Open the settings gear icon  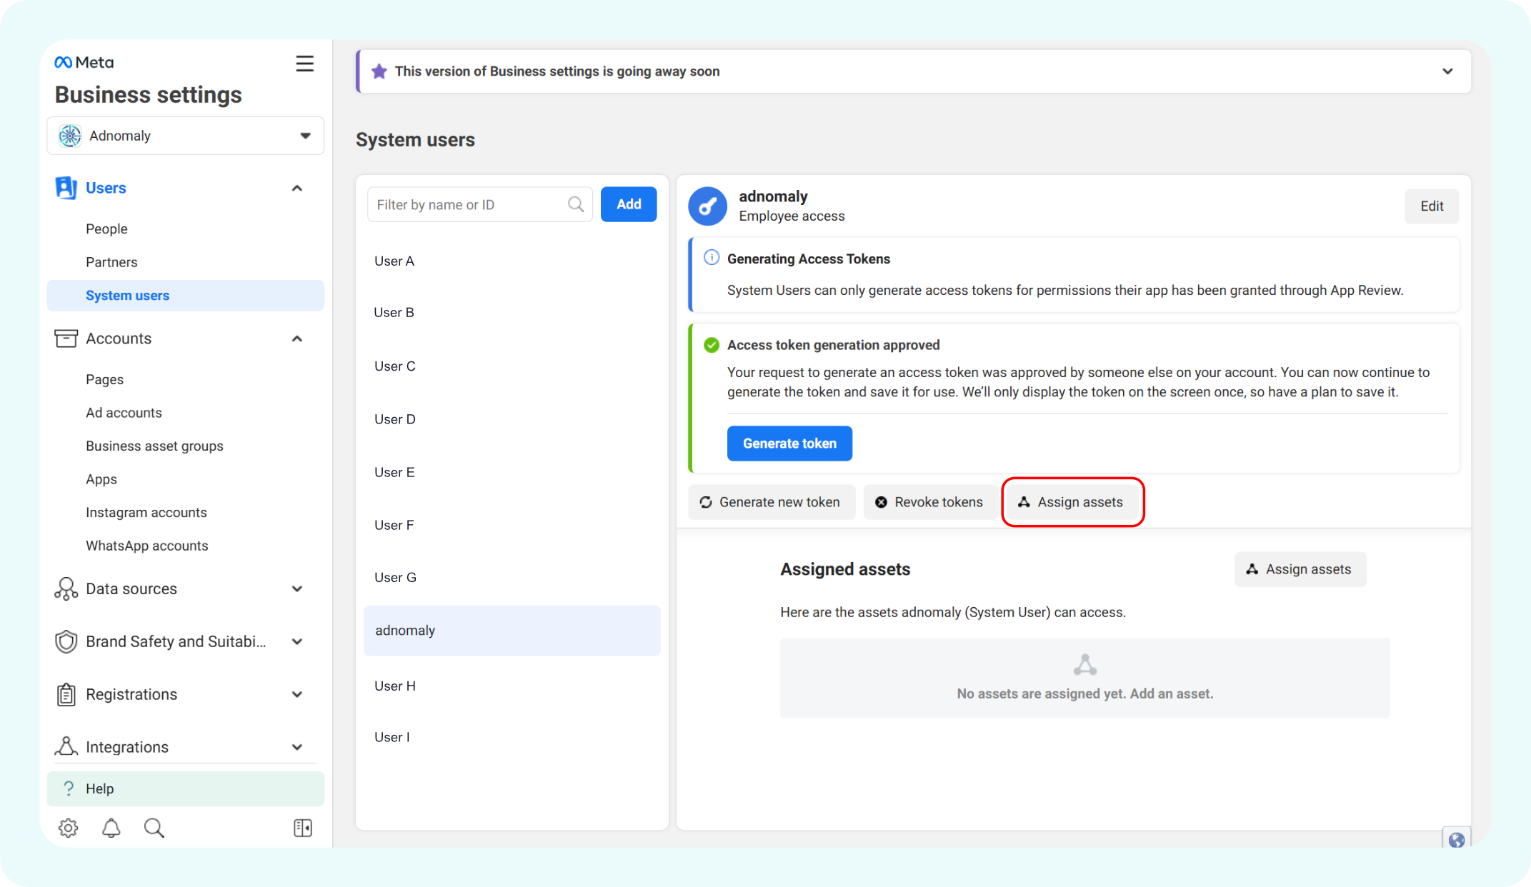click(x=68, y=828)
